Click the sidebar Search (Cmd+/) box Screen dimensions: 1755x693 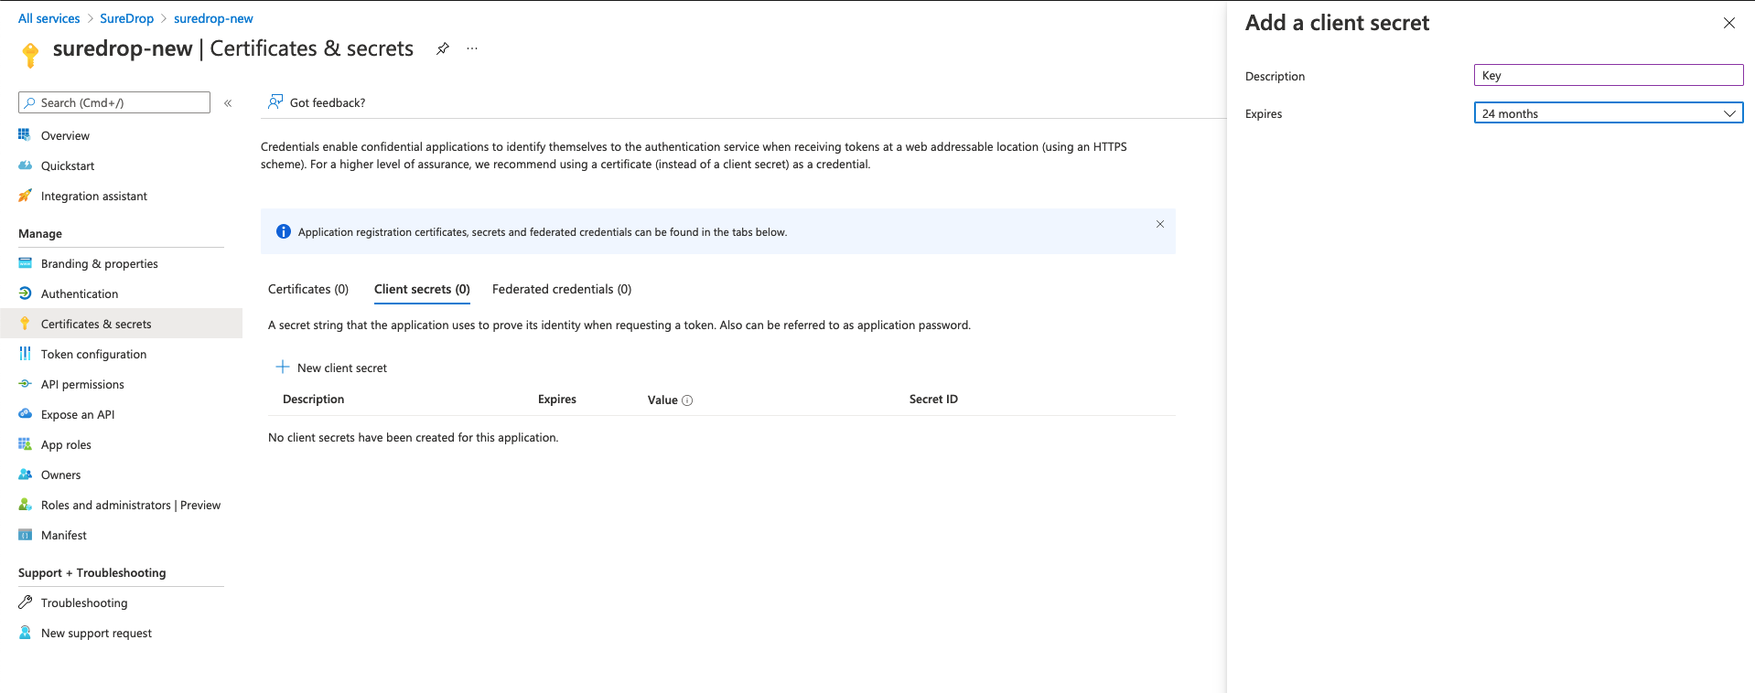114,102
